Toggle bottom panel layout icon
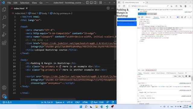This screenshot has height=109, width=193. point(91,3)
